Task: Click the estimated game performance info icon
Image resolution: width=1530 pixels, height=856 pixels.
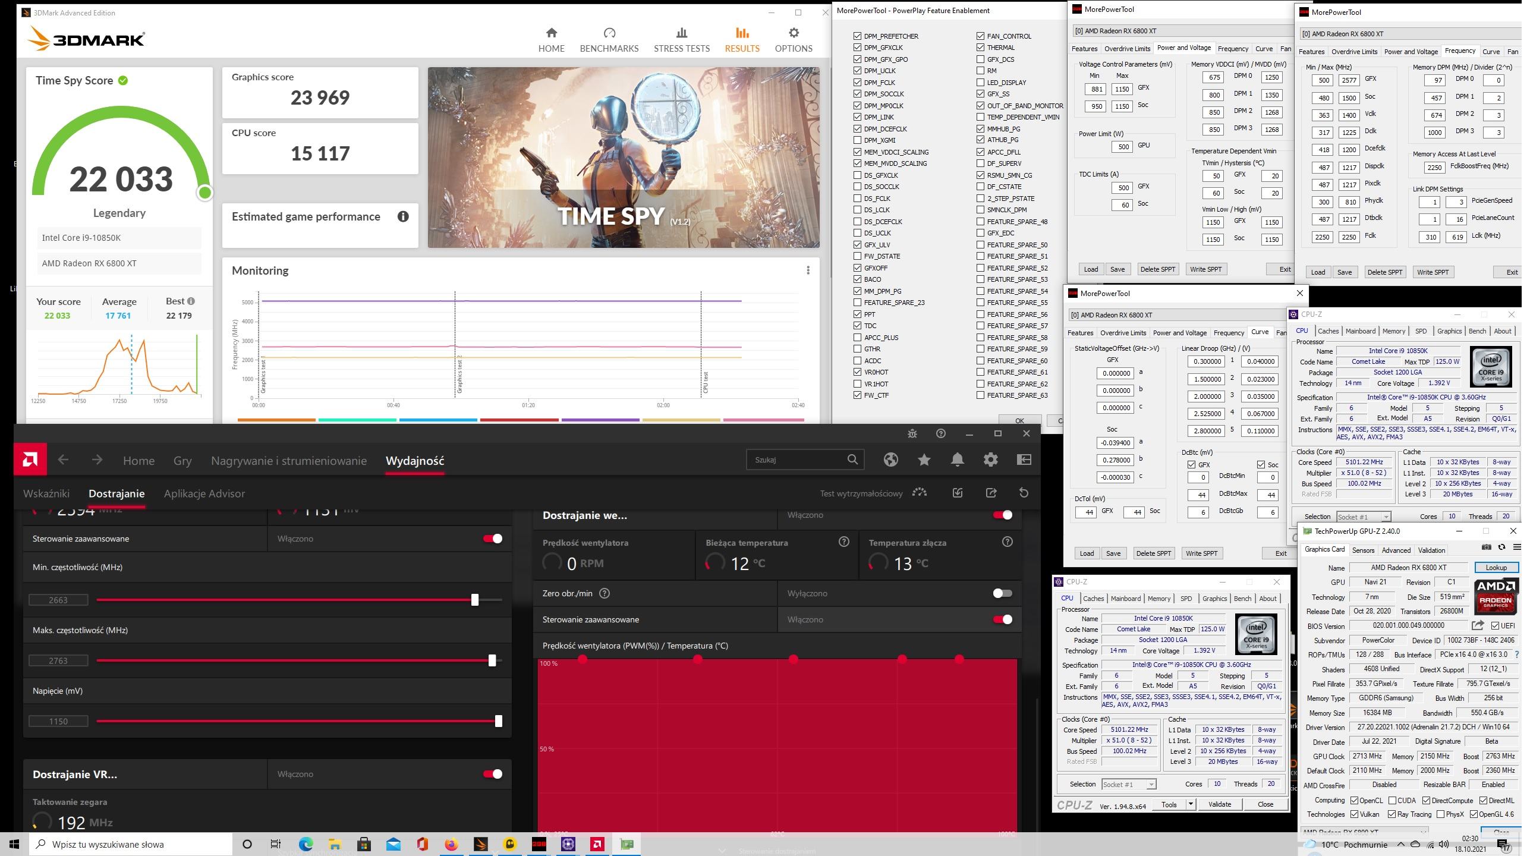Action: [402, 216]
